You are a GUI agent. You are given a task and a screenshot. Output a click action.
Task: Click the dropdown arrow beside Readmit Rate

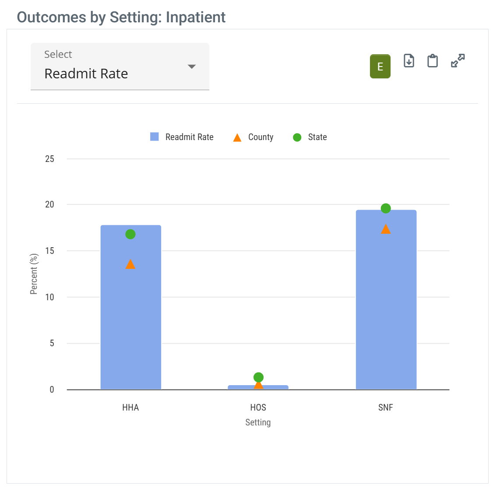(x=191, y=67)
